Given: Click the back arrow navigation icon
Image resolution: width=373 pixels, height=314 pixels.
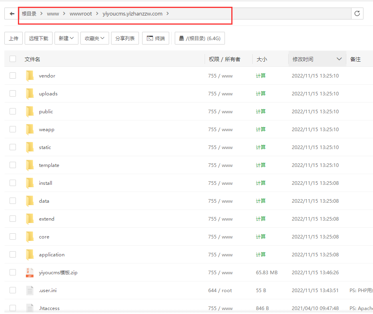Looking at the screenshot, I should click(12, 14).
